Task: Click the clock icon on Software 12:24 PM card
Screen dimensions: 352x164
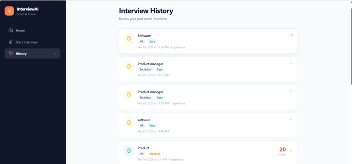Action: coord(129,38)
